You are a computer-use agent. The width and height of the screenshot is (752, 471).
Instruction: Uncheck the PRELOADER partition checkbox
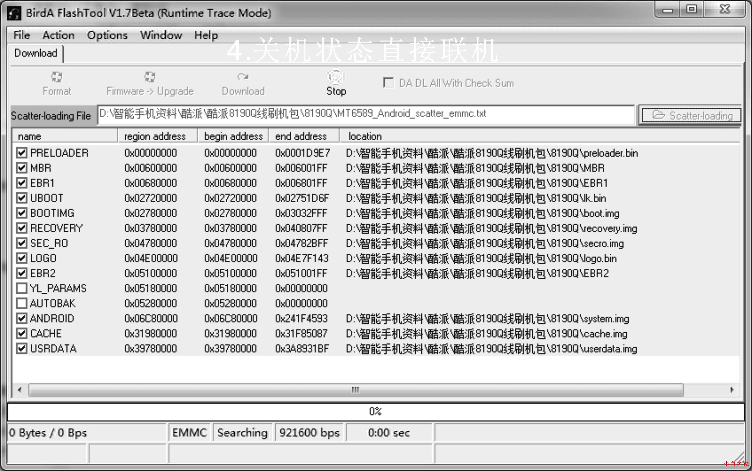pos(22,153)
